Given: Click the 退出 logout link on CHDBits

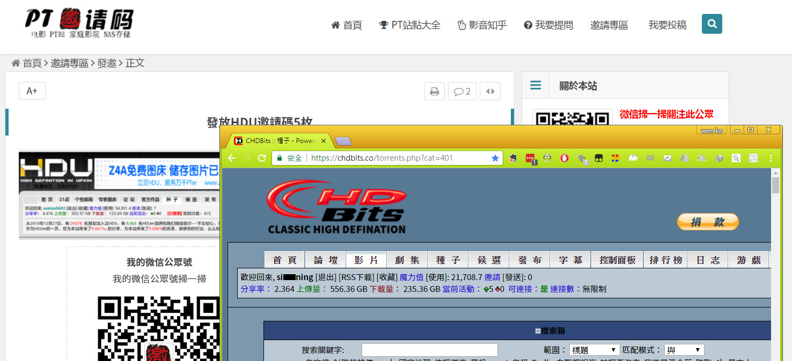Looking at the screenshot, I should pyautogui.click(x=326, y=277).
